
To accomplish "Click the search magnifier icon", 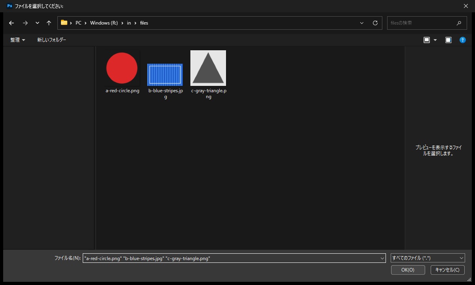I will pos(459,23).
